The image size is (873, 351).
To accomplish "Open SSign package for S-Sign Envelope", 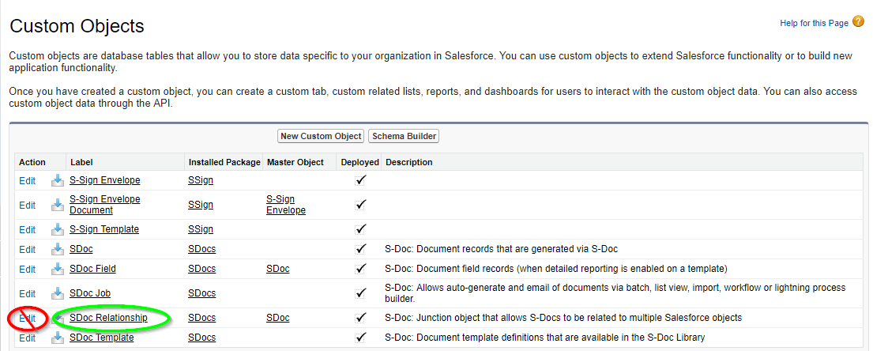I will 201,180.
